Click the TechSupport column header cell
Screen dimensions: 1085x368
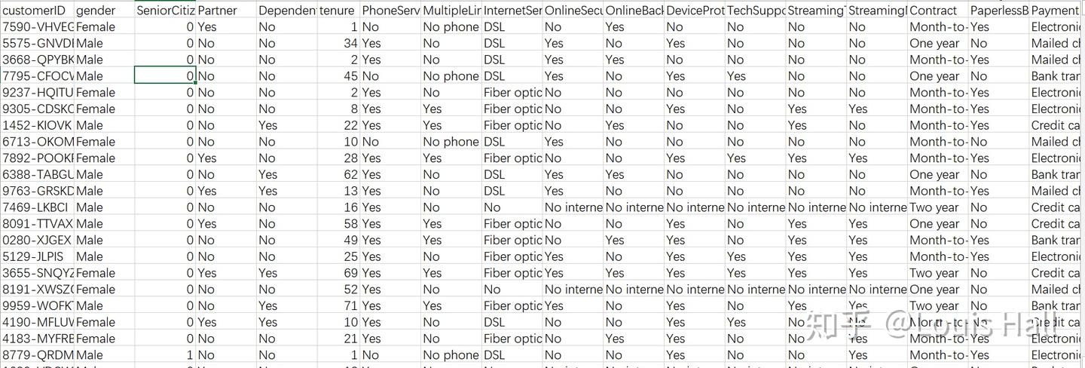pyautogui.click(x=755, y=11)
